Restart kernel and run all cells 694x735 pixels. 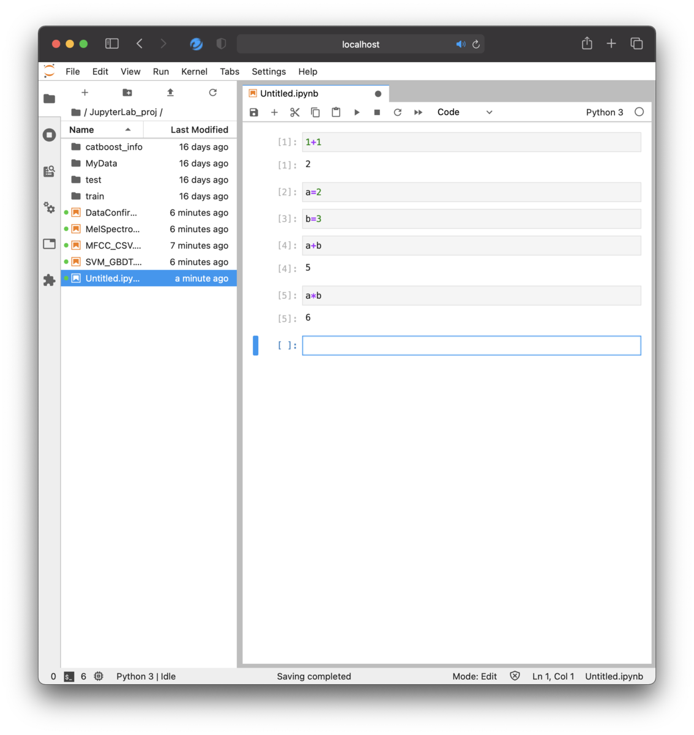[419, 112]
